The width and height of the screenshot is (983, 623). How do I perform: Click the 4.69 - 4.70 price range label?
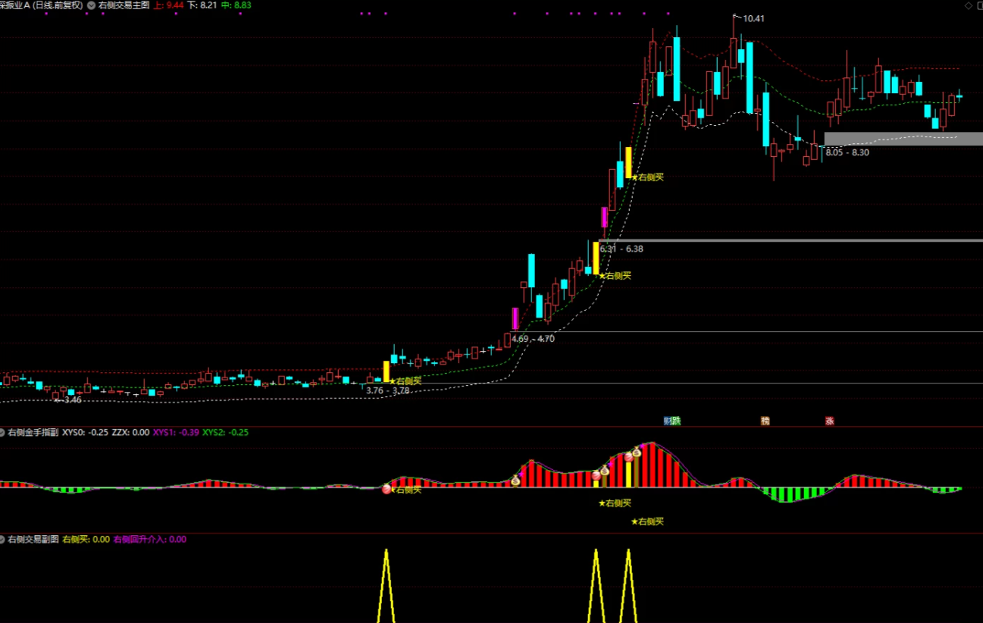point(533,339)
